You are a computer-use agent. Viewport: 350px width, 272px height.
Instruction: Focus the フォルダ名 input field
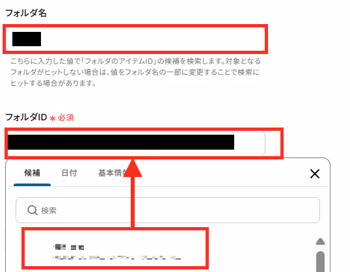pyautogui.click(x=135, y=39)
